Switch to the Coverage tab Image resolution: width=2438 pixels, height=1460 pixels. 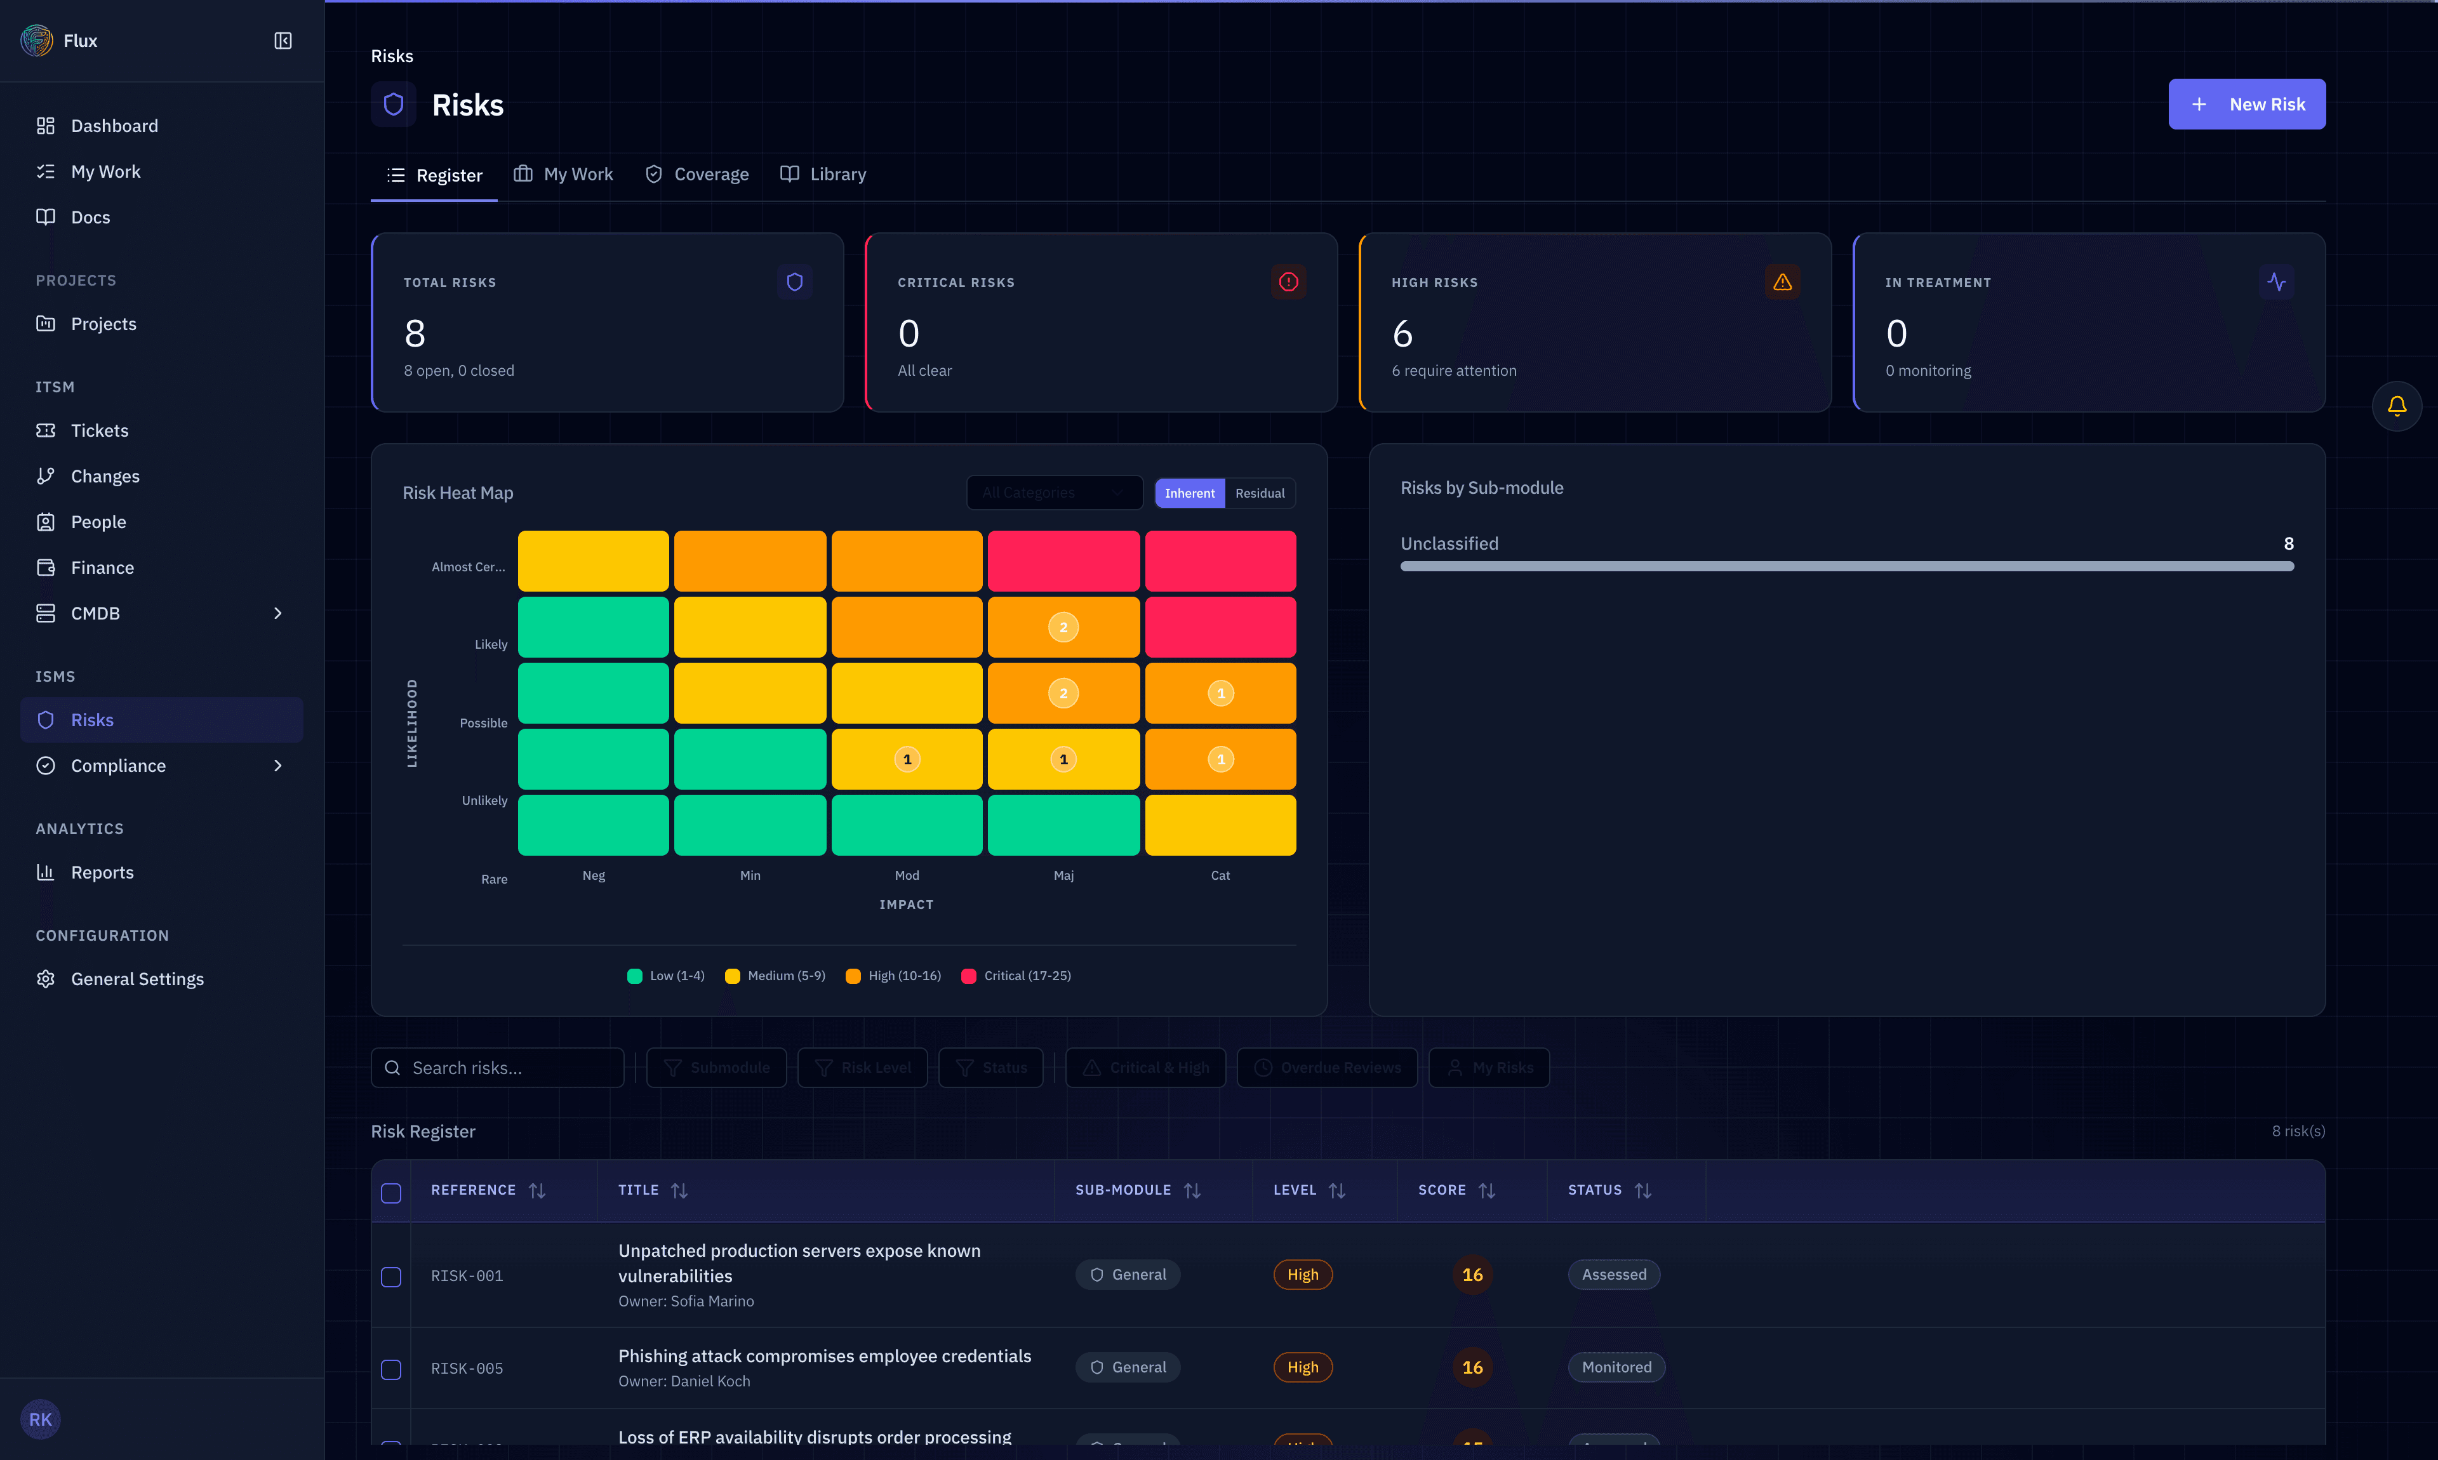696,174
